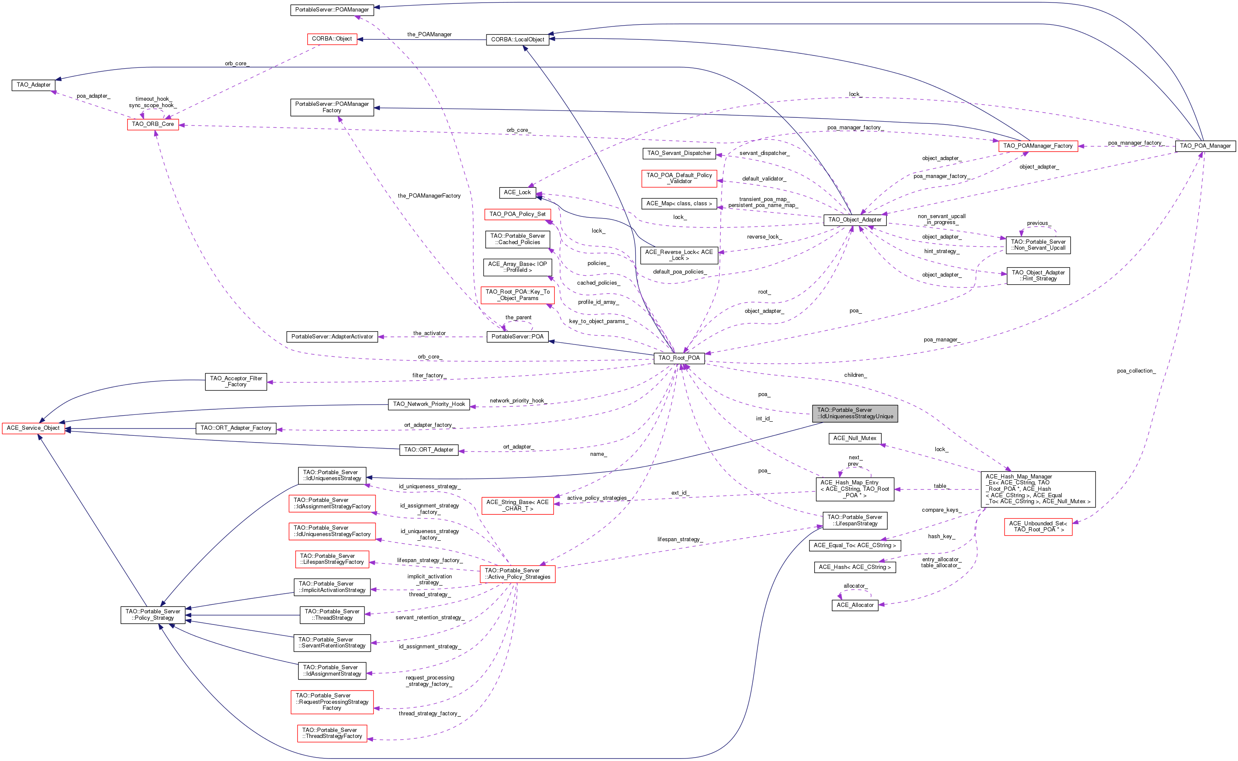
Task: Open TAO_POA_Manager class node
Action: [x=1205, y=146]
